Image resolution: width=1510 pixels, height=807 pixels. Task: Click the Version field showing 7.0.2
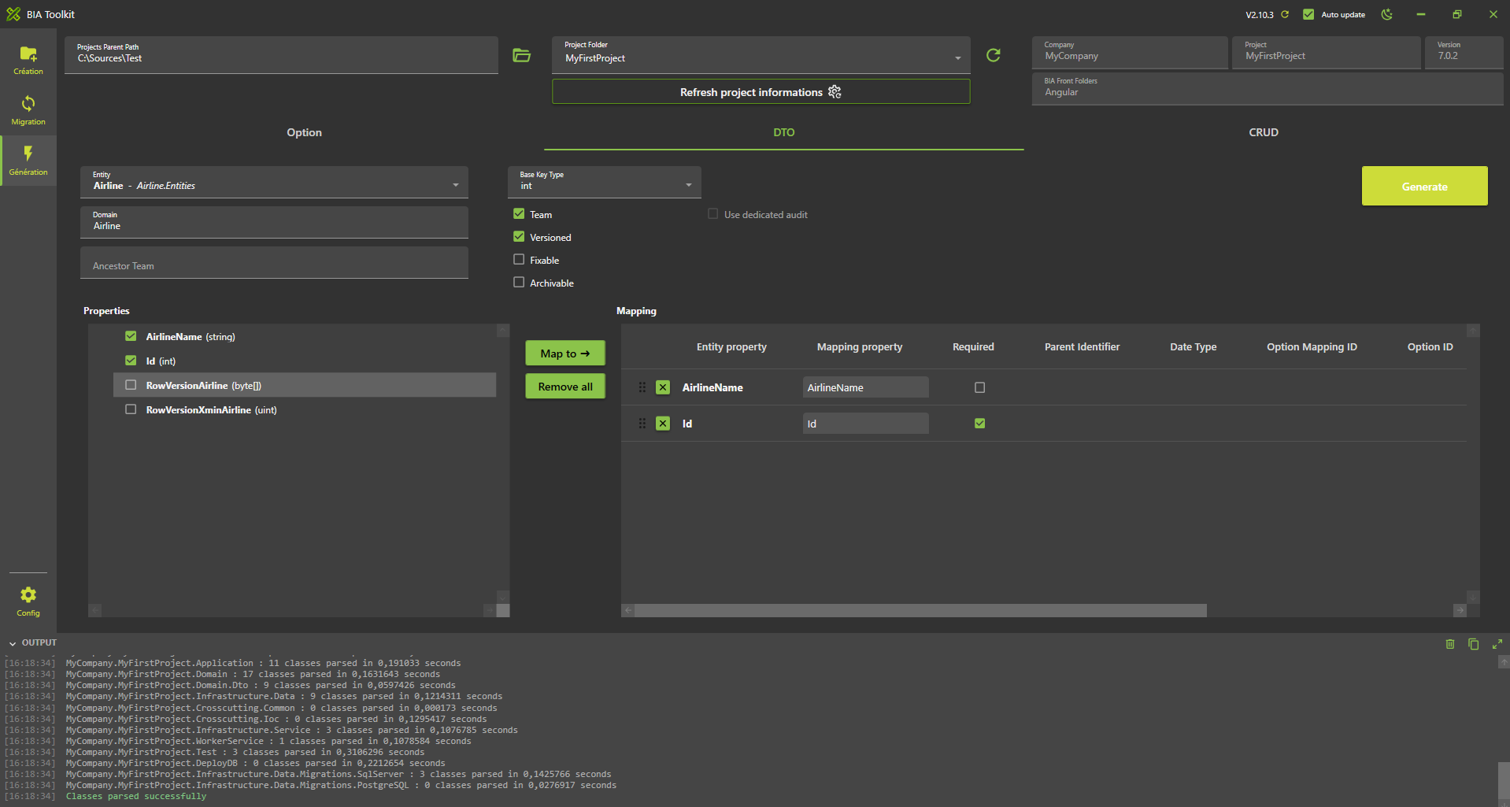[1464, 53]
